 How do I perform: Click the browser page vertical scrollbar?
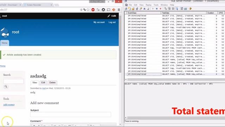pyautogui.click(x=120, y=44)
